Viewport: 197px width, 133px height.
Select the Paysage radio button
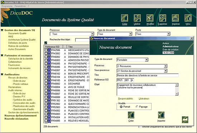(137, 107)
